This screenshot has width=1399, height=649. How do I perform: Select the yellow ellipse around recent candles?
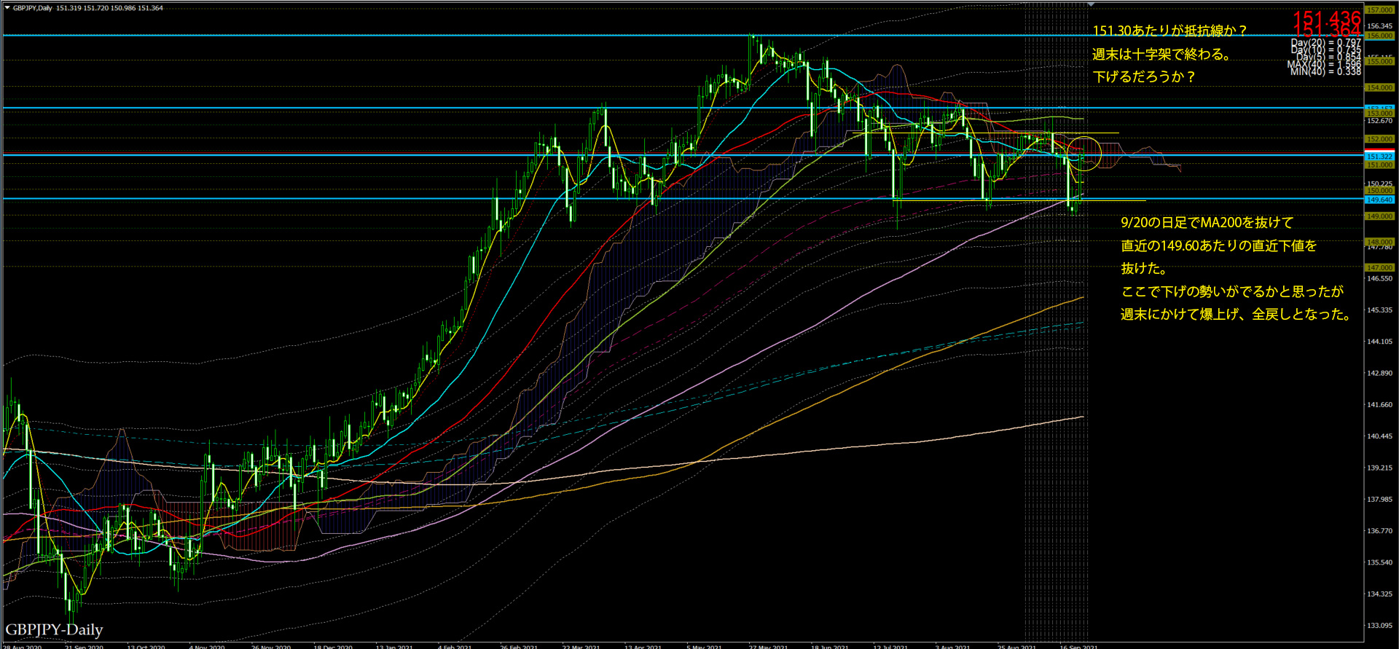[1084, 154]
